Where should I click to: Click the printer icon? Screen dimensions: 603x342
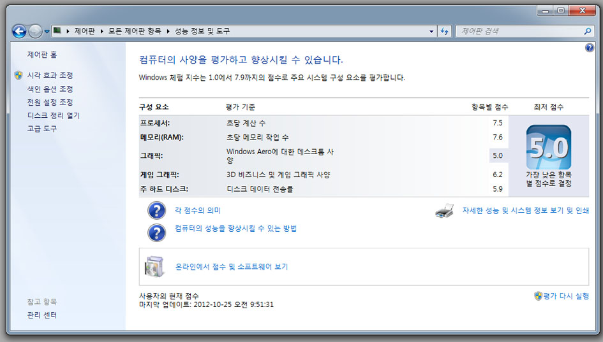445,211
